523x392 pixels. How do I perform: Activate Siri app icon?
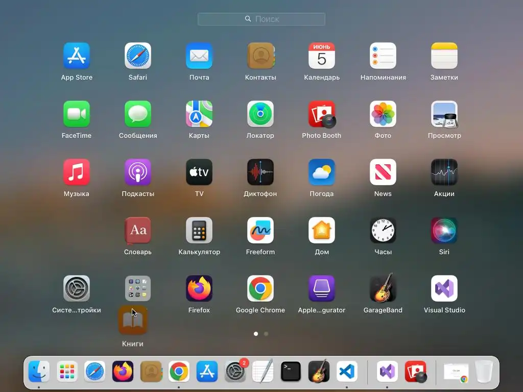444,230
